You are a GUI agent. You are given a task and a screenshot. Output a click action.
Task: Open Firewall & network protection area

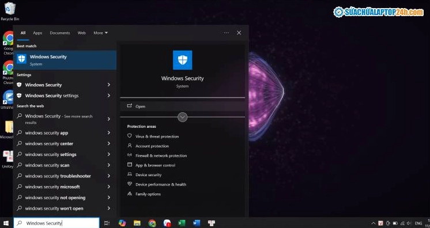(x=161, y=155)
